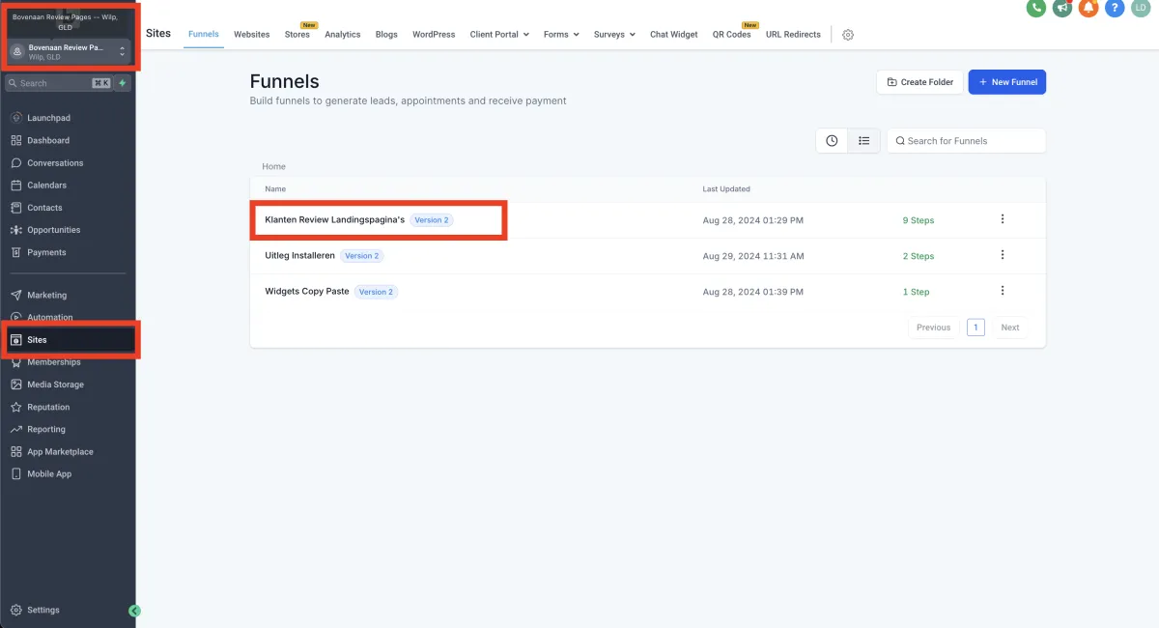Switch to recent clock view

[x=832, y=141]
